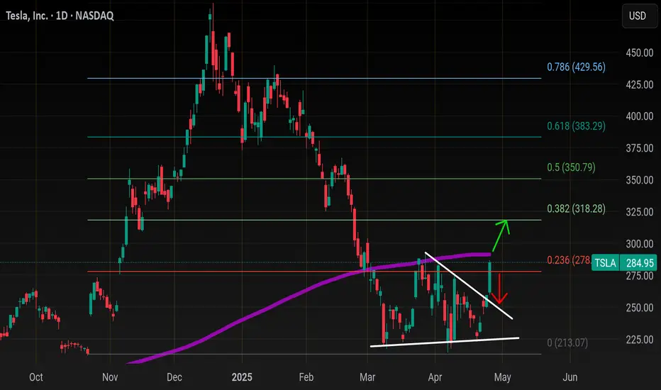Click the Feb label on time axis
The image size is (661, 390).
tap(306, 377)
